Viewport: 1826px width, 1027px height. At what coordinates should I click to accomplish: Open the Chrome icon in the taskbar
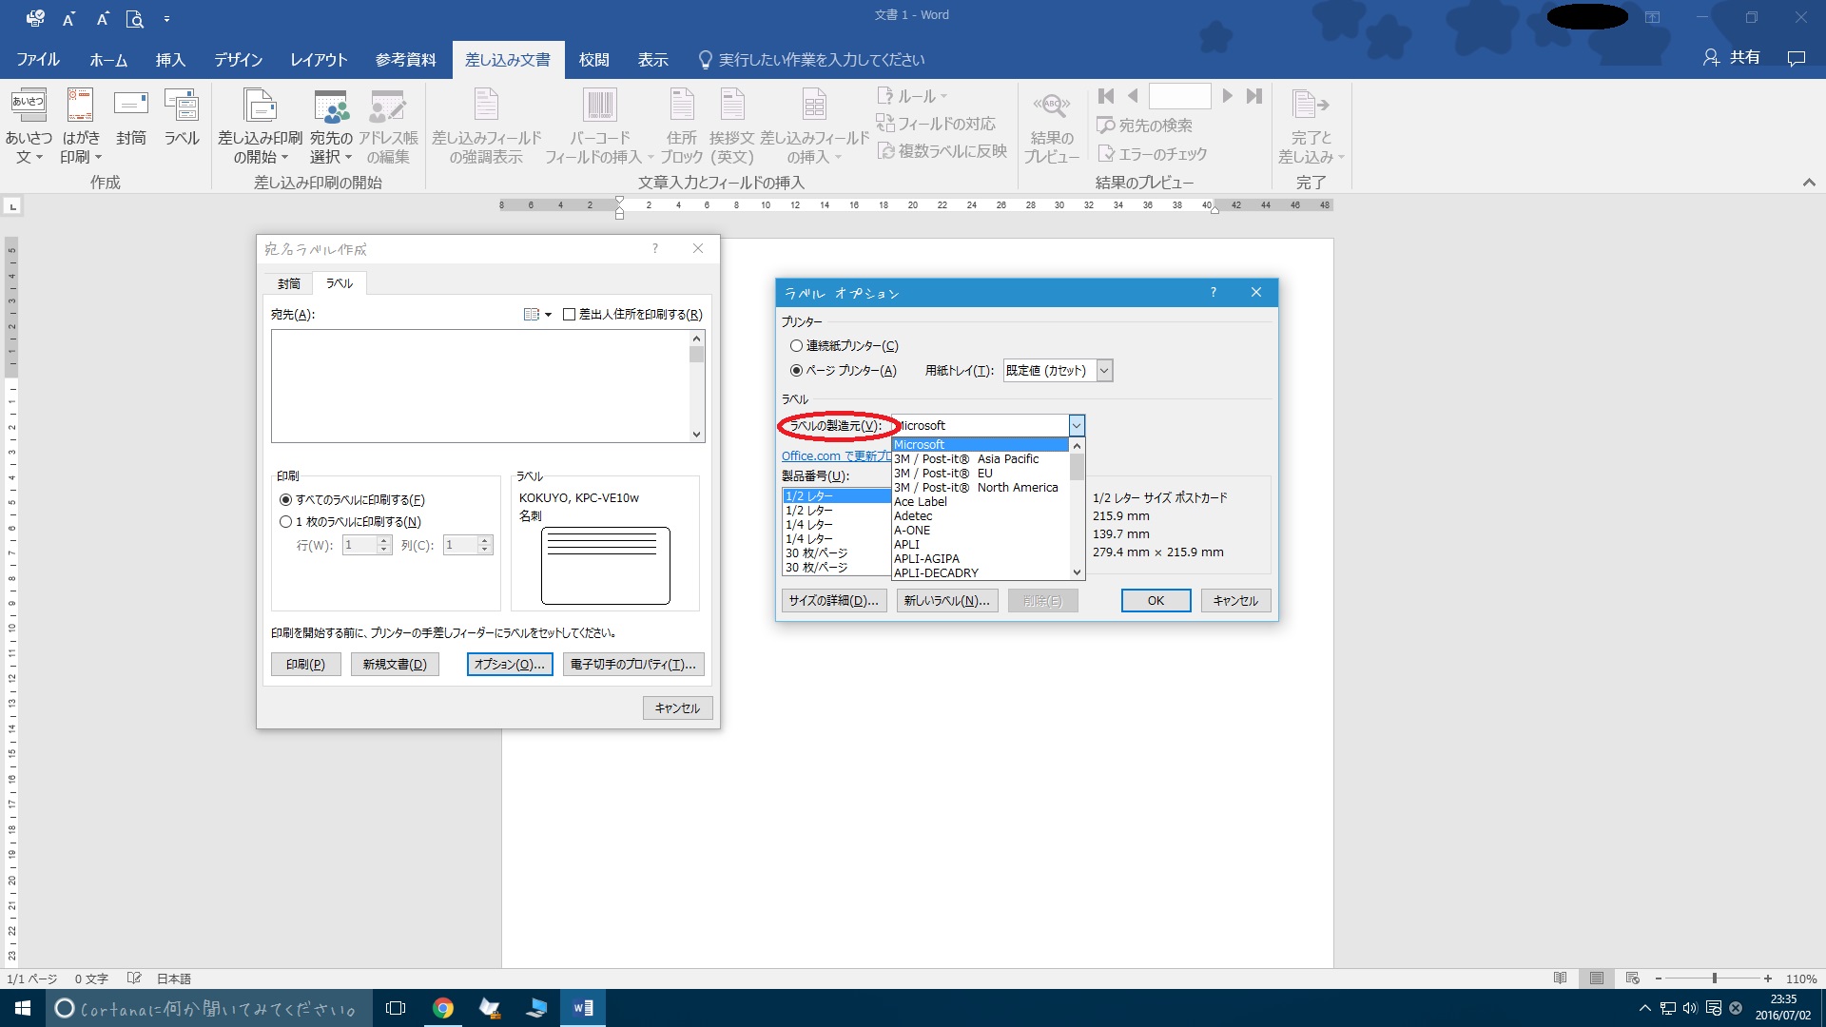(442, 1008)
